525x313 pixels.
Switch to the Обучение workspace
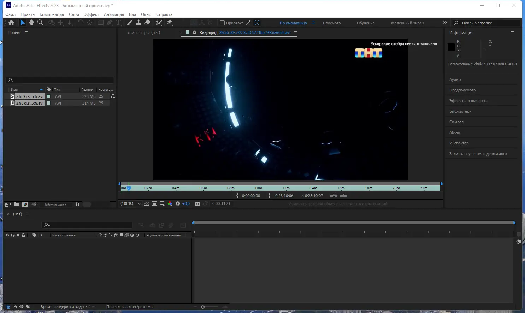pyautogui.click(x=366, y=23)
